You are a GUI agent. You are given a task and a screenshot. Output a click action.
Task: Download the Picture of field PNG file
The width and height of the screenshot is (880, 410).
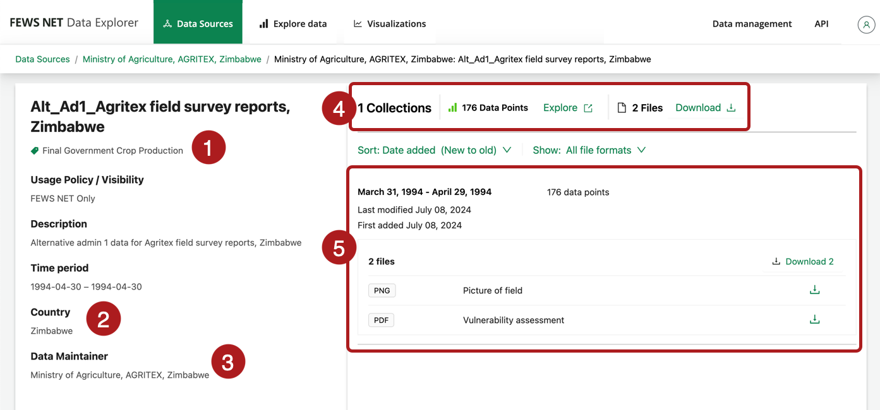tap(814, 290)
